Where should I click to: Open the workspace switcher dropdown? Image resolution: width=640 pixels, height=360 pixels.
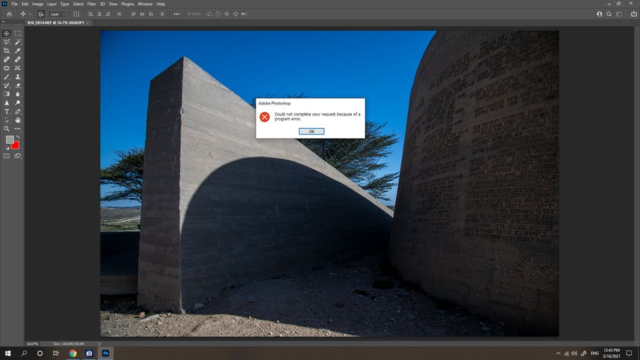pos(619,14)
